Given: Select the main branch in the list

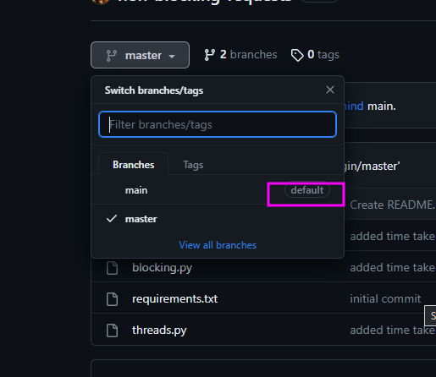Looking at the screenshot, I should click(x=218, y=190).
